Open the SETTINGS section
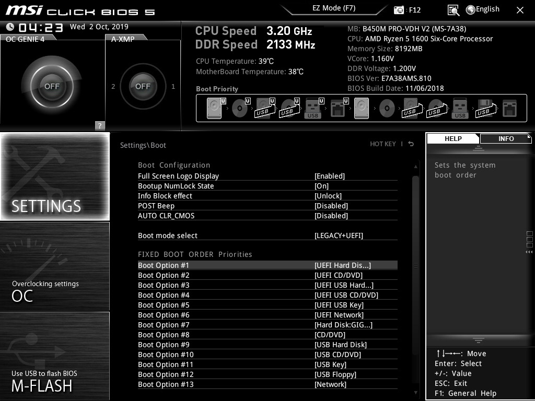The height and width of the screenshot is (401, 535). coord(55,176)
